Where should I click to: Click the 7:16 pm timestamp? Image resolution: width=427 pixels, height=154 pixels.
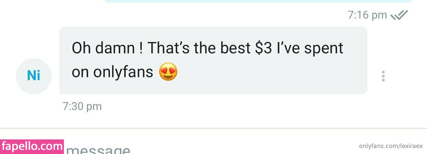367,15
